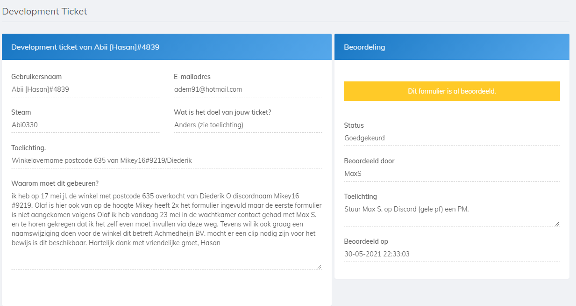576x306 pixels.
Task: Click the E-mailadres label
Action: [x=192, y=77]
